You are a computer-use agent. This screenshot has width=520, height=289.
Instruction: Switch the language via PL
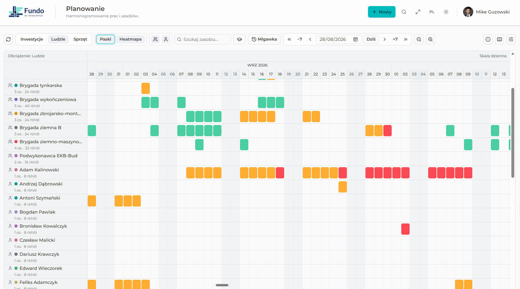(x=432, y=12)
